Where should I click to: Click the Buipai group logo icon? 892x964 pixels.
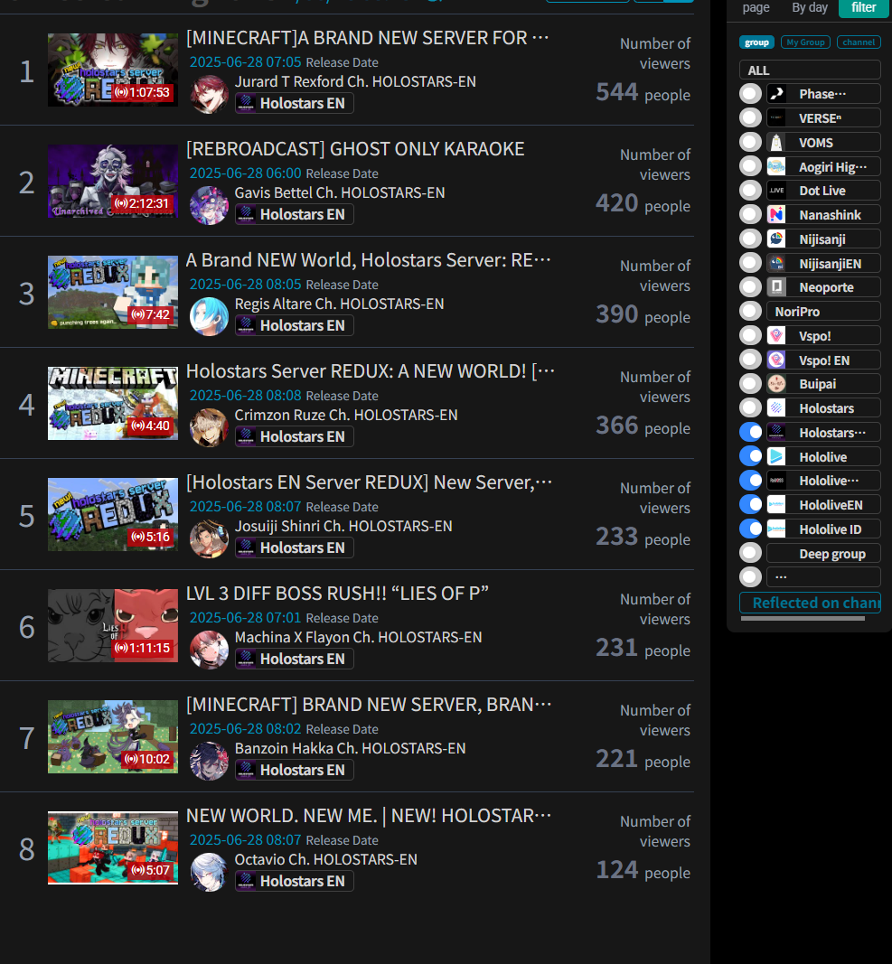(776, 384)
